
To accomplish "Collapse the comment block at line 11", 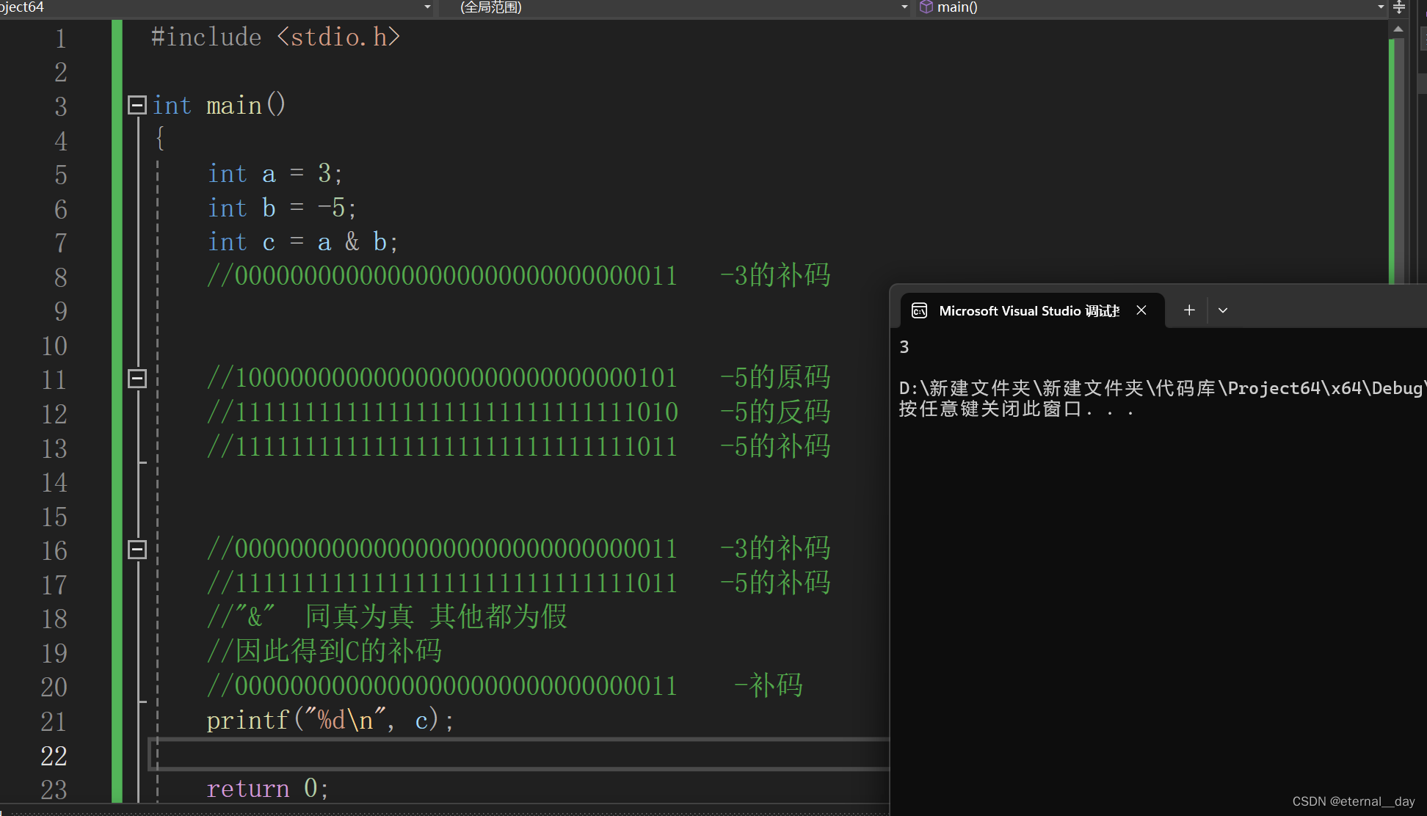I will pos(137,379).
